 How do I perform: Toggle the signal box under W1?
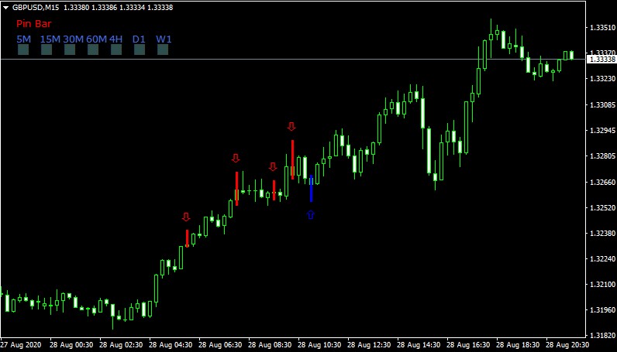tap(163, 50)
